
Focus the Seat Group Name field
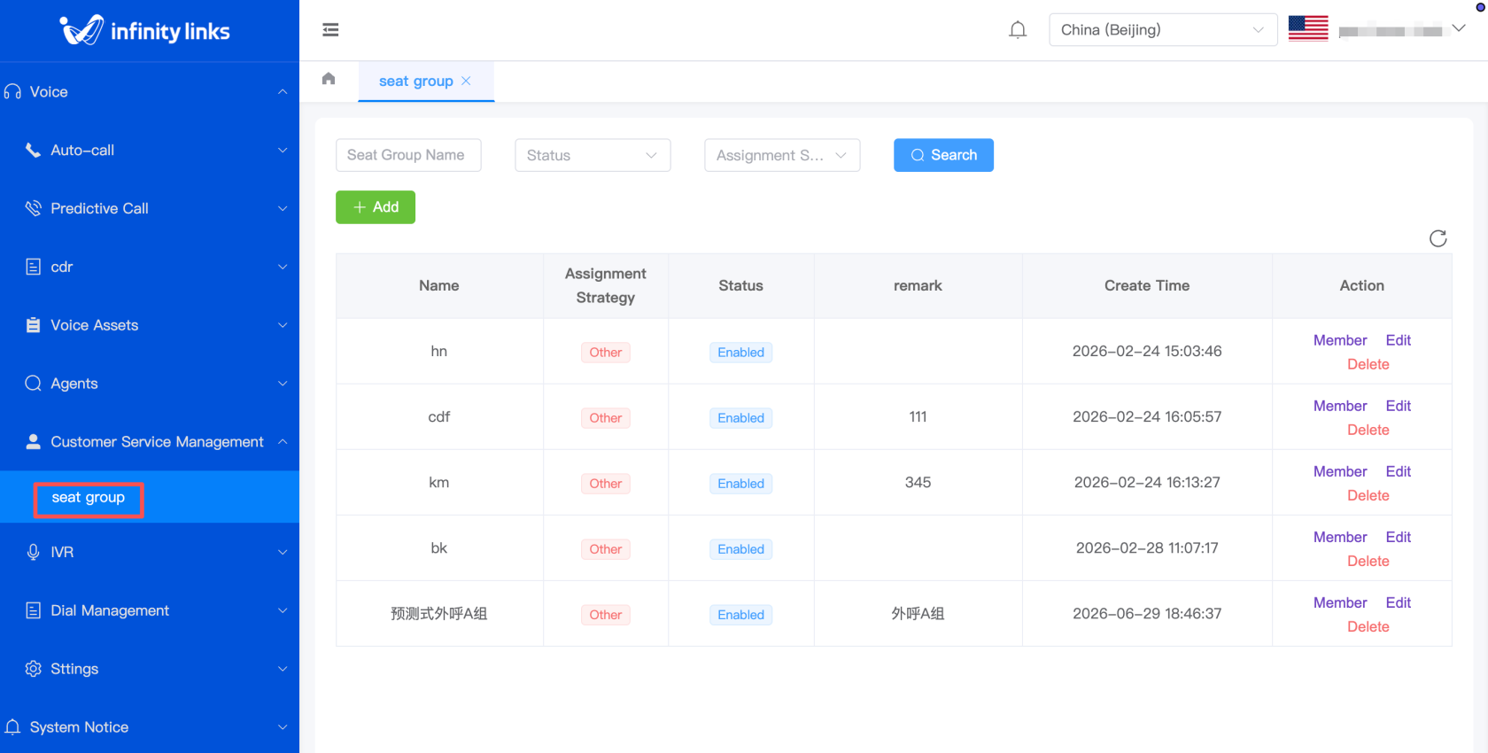tap(408, 155)
